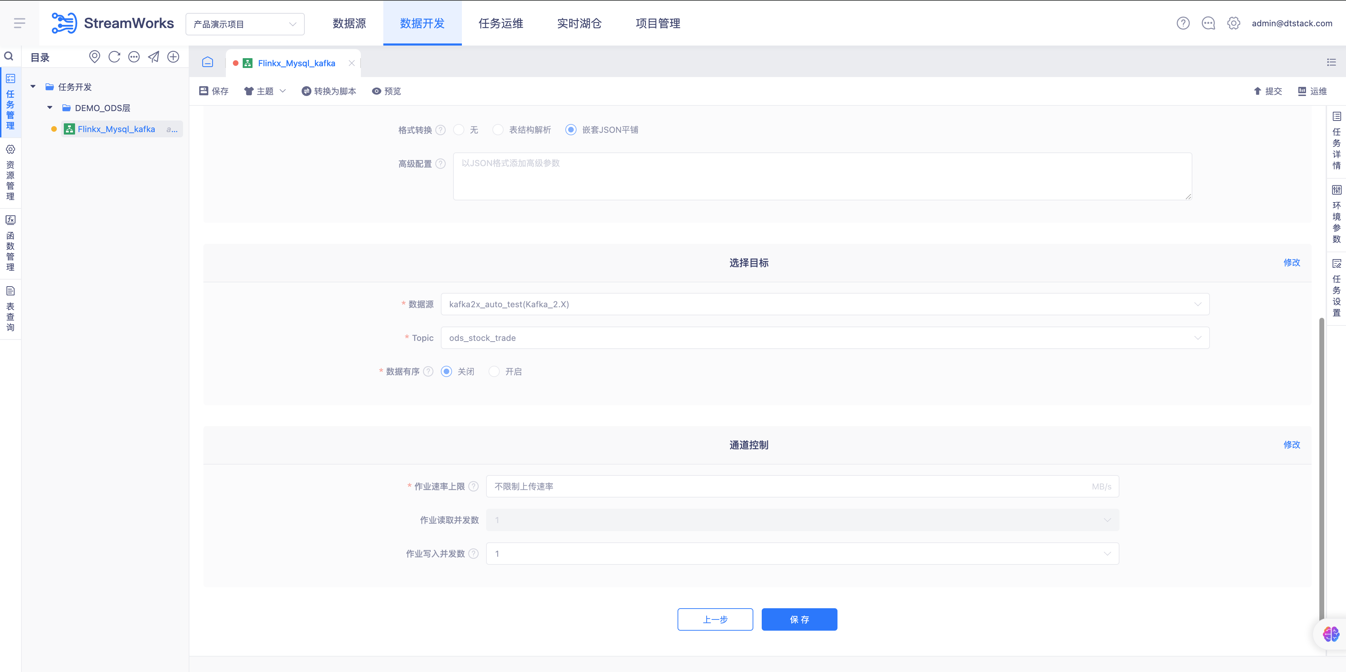Viewport: 1346px width, 672px height.
Task: Open 任务管理 sidebar panel
Action: click(x=11, y=102)
